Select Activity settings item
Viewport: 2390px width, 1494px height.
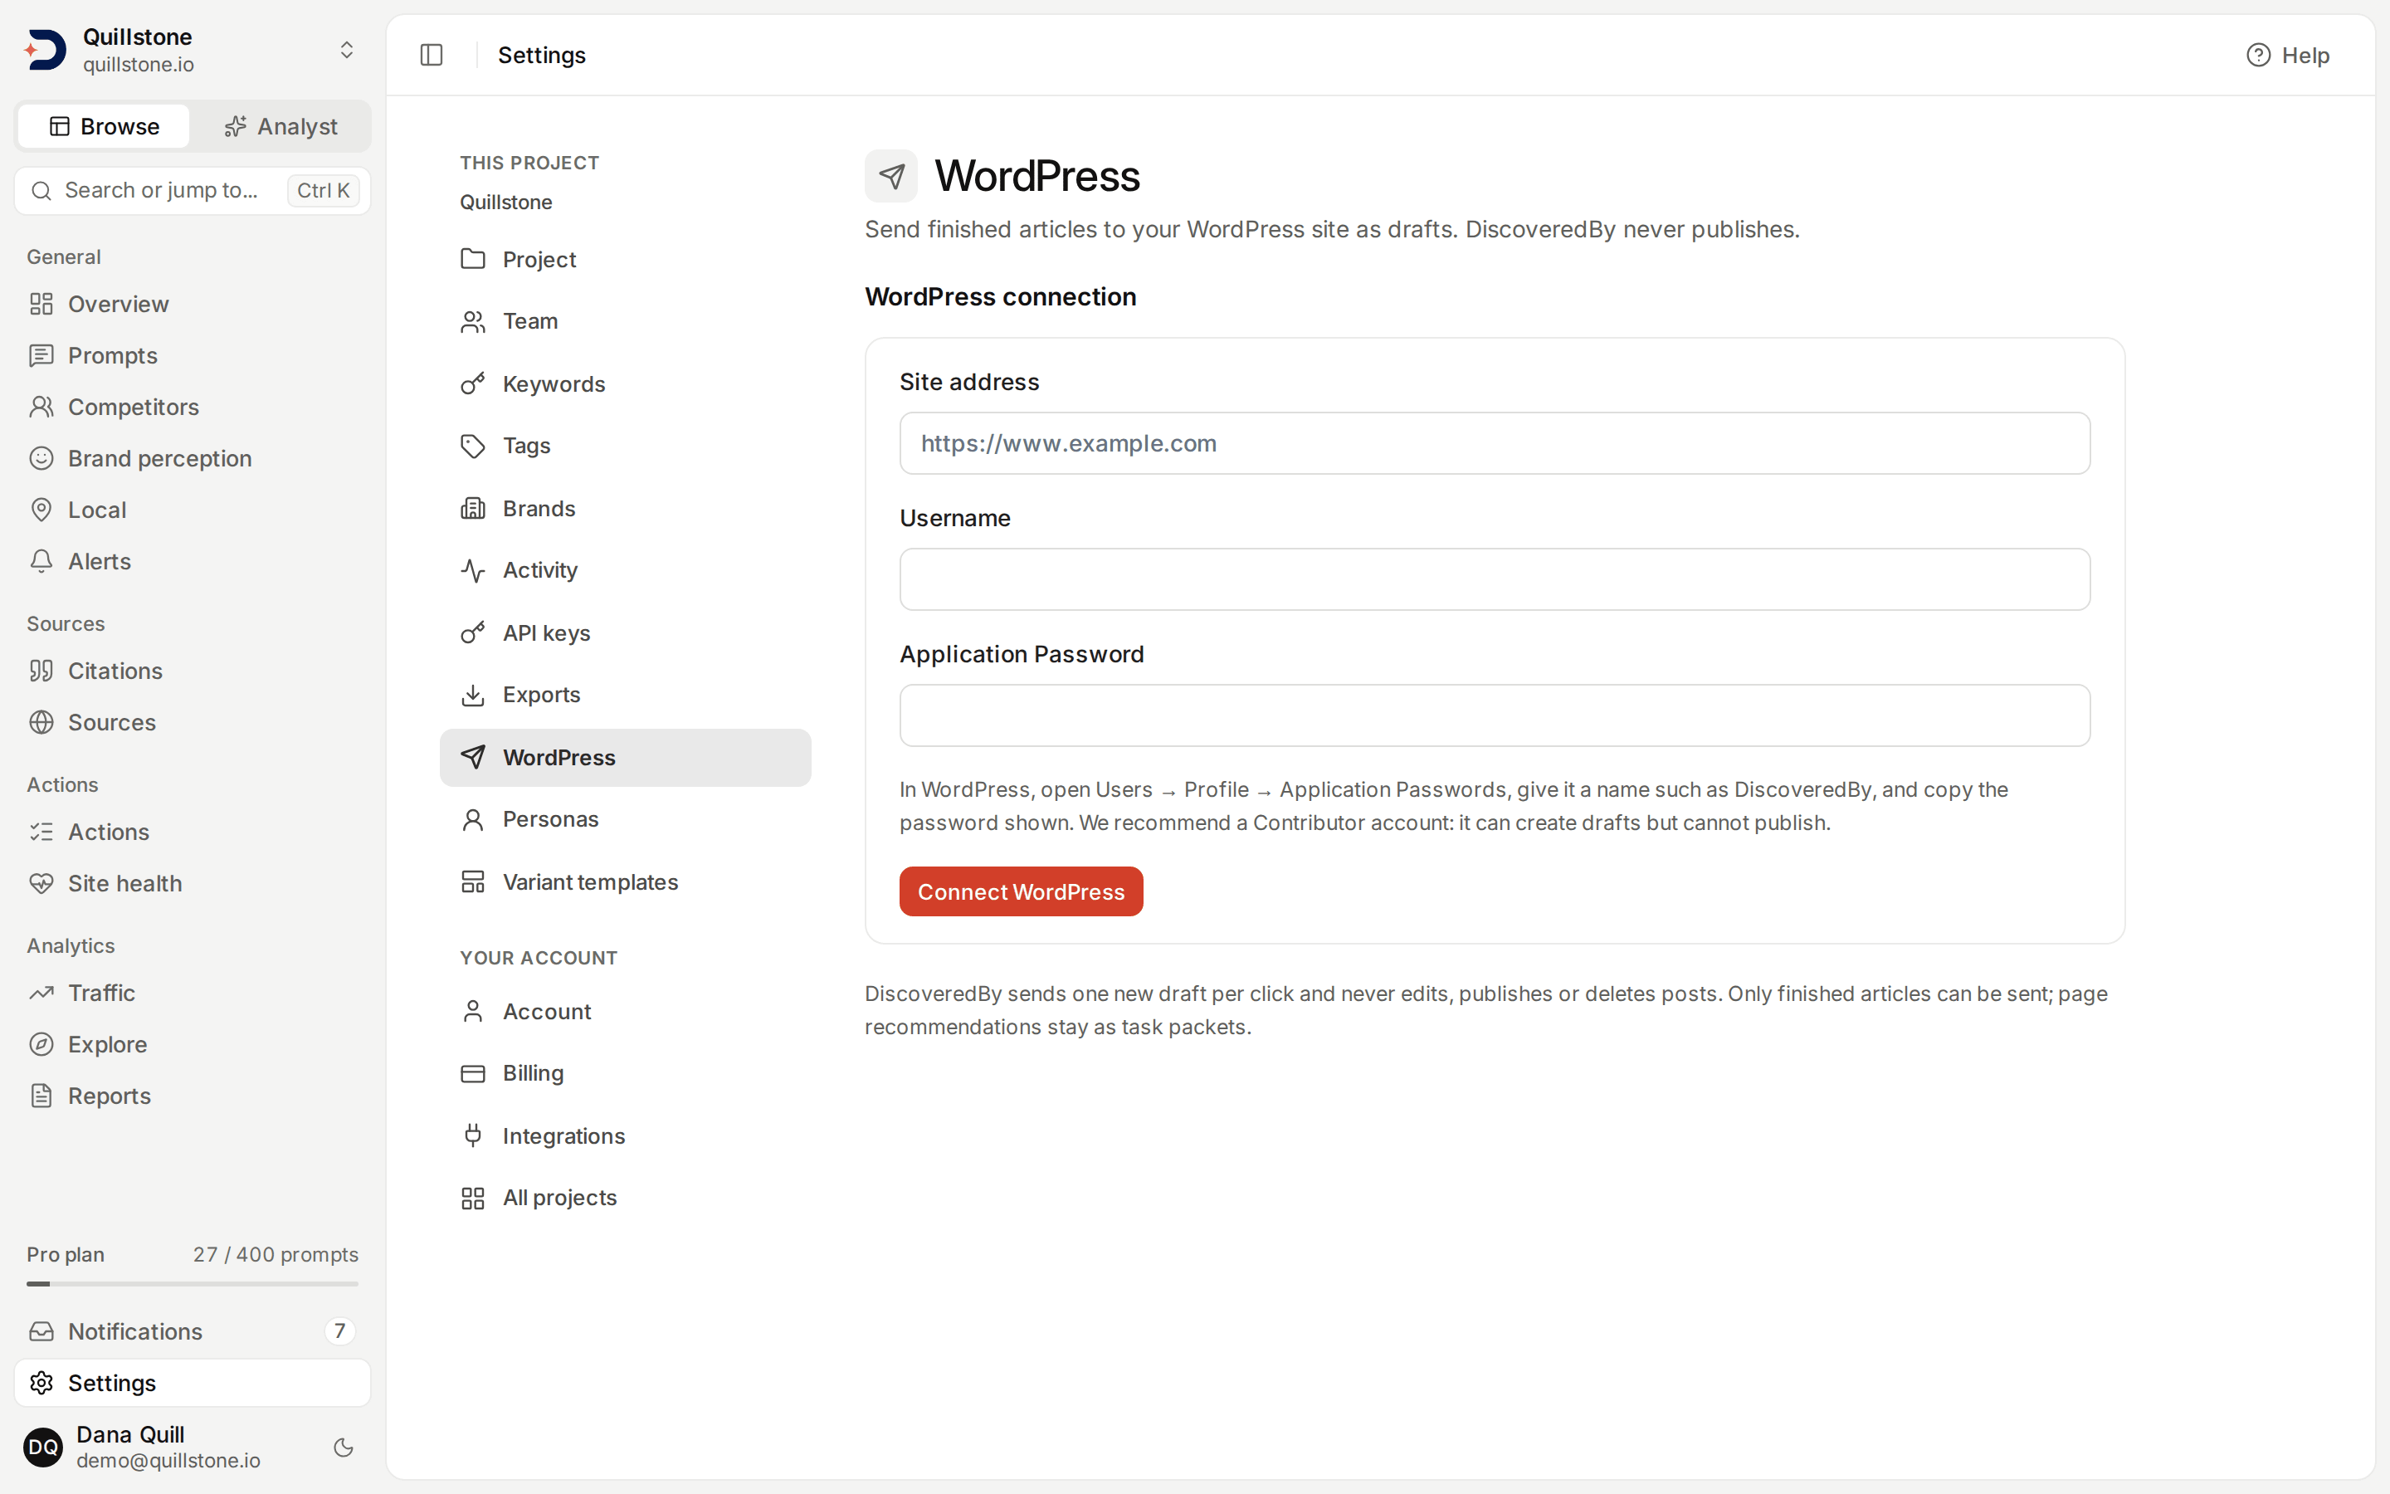pyautogui.click(x=625, y=570)
